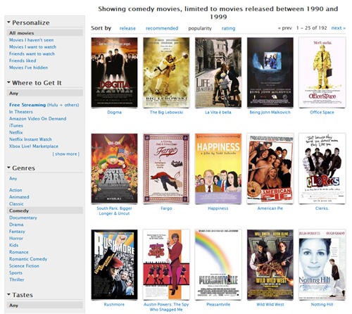Select the American Pie poster thumbnail
The width and height of the screenshot is (352, 314).
[270, 168]
